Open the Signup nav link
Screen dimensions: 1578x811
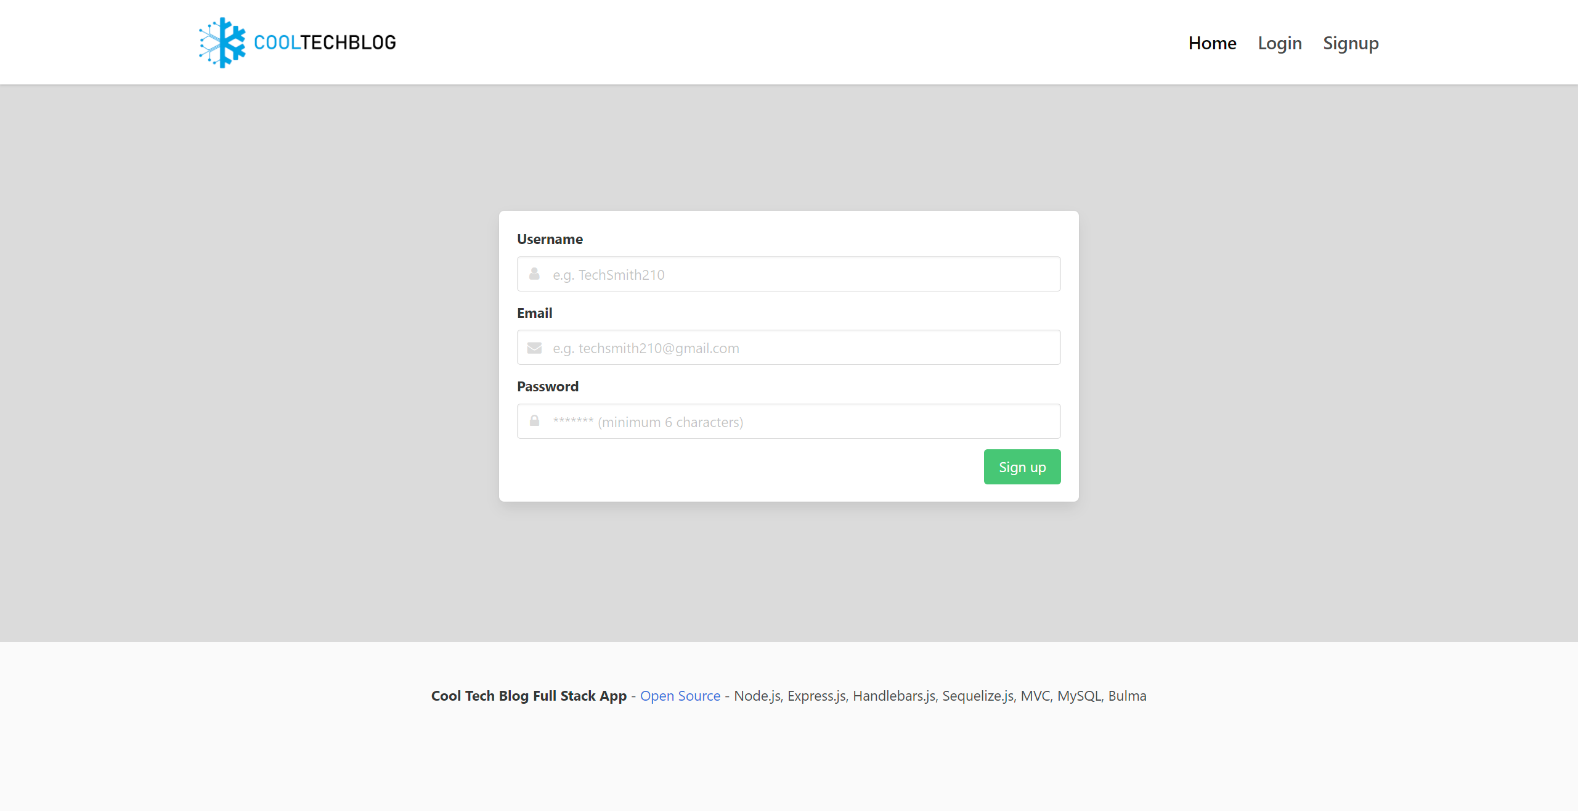(x=1350, y=43)
